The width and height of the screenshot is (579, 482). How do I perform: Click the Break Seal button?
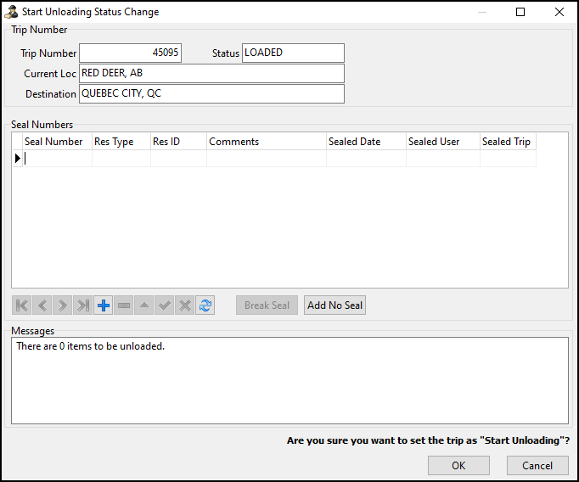[x=267, y=305]
